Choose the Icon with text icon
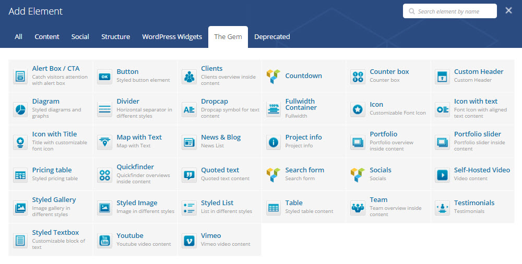 click(x=442, y=109)
